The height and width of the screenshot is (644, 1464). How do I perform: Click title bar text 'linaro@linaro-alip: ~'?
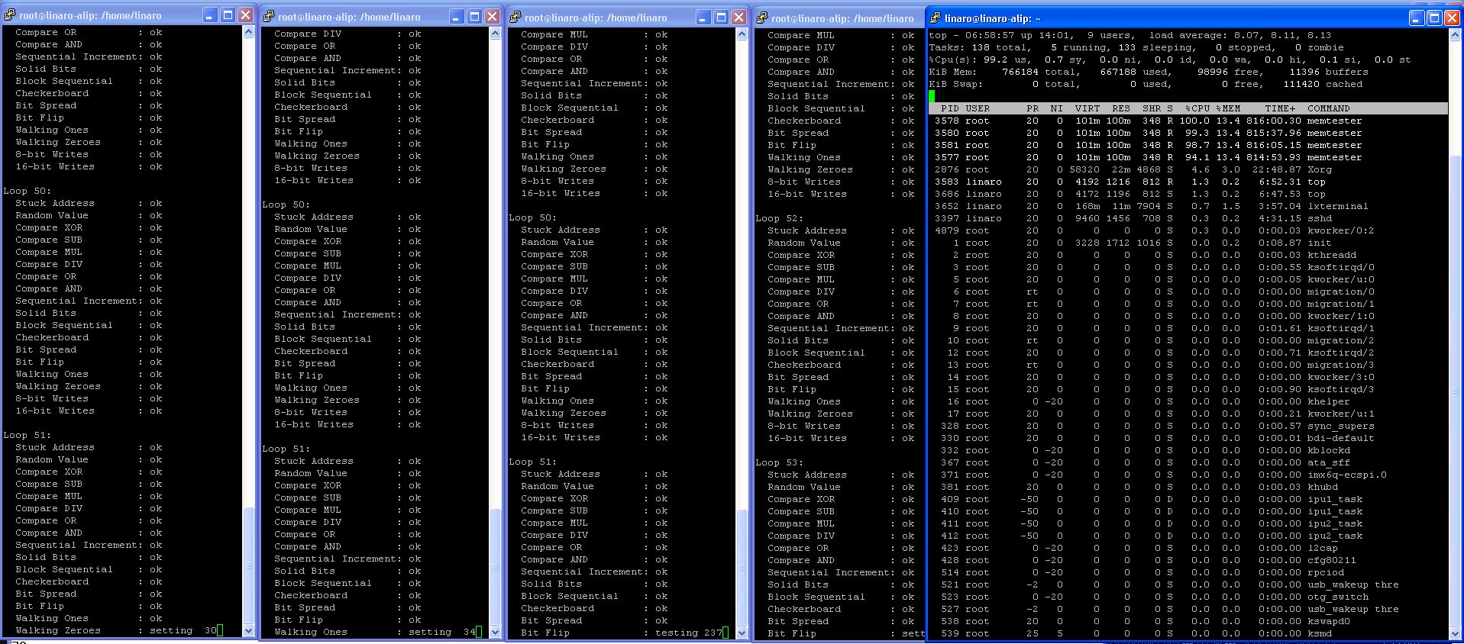pos(992,18)
